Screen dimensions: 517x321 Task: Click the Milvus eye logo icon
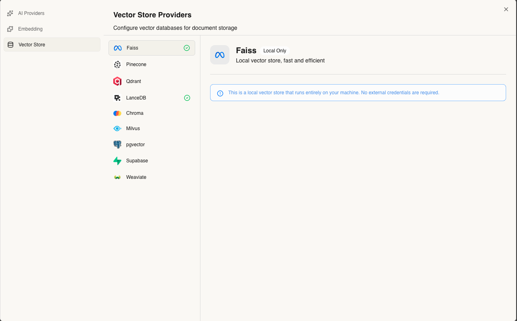(117, 128)
